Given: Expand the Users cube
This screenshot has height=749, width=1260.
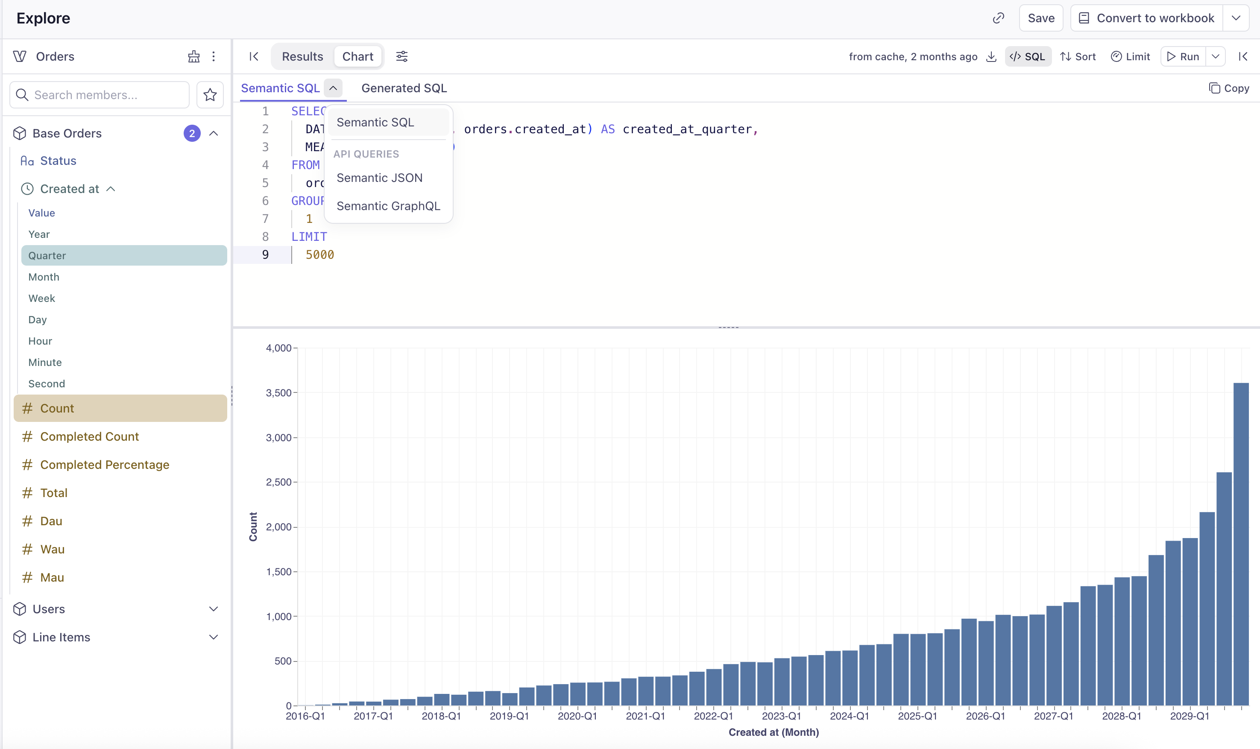Looking at the screenshot, I should pyautogui.click(x=214, y=609).
